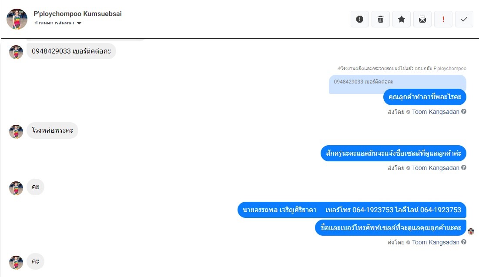This screenshot has height=277, width=479.
Task: Click the P'ploychompoo Kumsuebsai header name
Action: click(77, 14)
